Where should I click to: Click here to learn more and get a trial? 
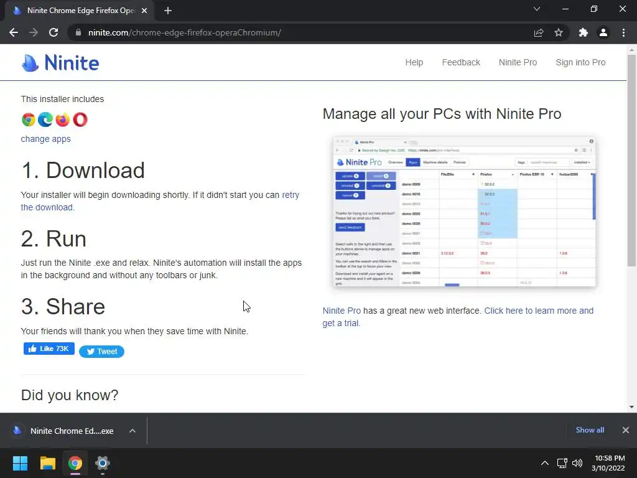(x=458, y=317)
